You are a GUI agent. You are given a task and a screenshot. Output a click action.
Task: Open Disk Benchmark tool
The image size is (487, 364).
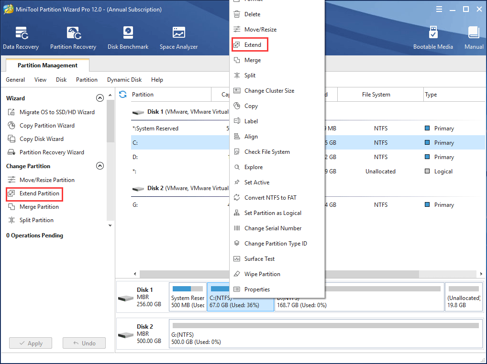coord(128,38)
